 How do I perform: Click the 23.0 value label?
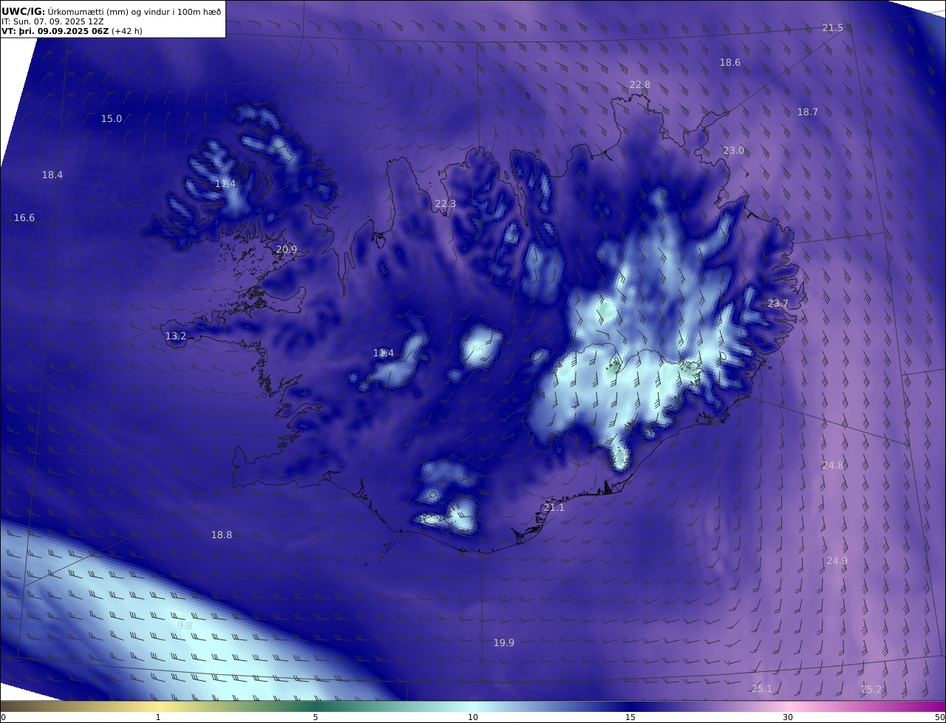pyautogui.click(x=734, y=151)
